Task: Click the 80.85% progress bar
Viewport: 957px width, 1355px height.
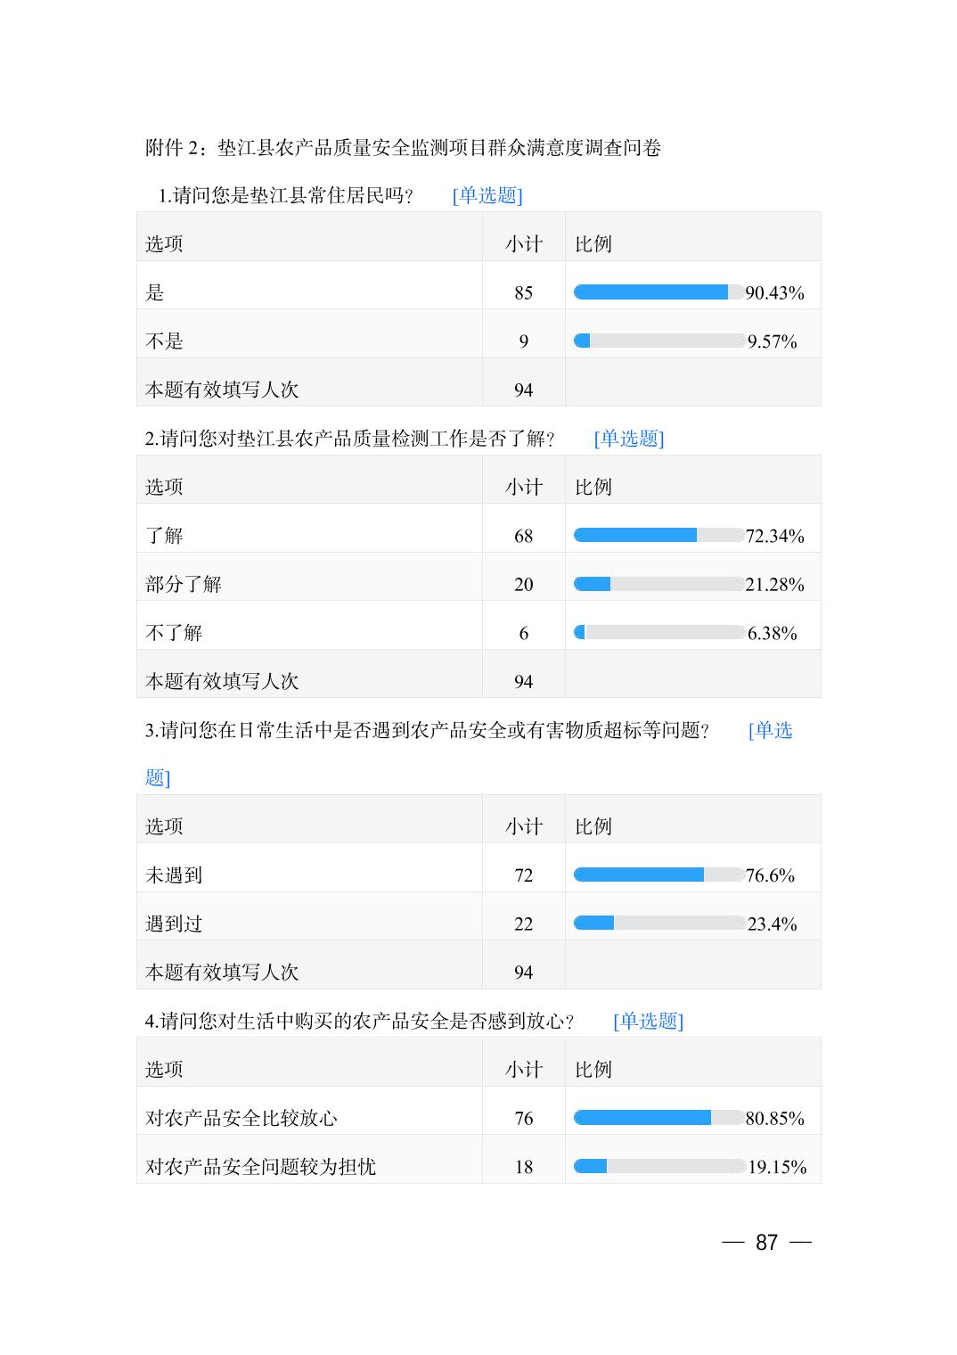Action: click(658, 1118)
